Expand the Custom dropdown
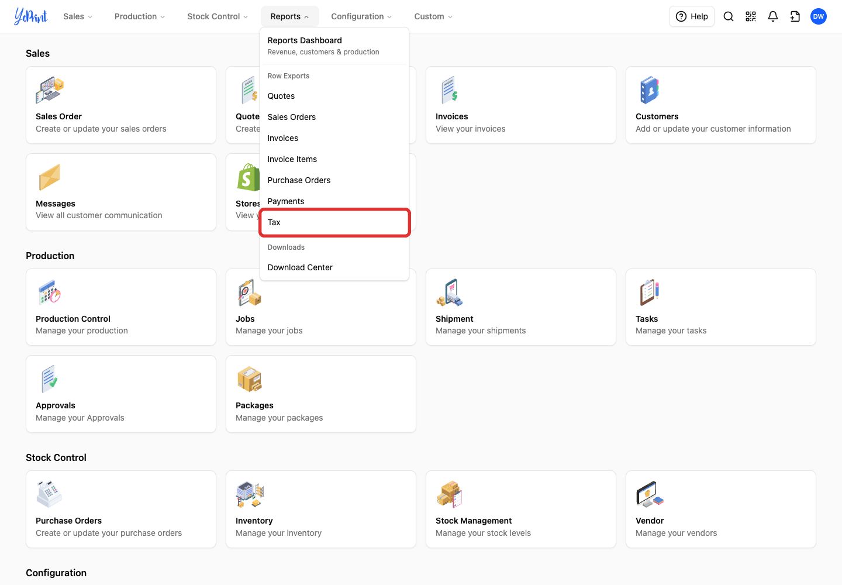The height and width of the screenshot is (585, 842). (x=433, y=16)
